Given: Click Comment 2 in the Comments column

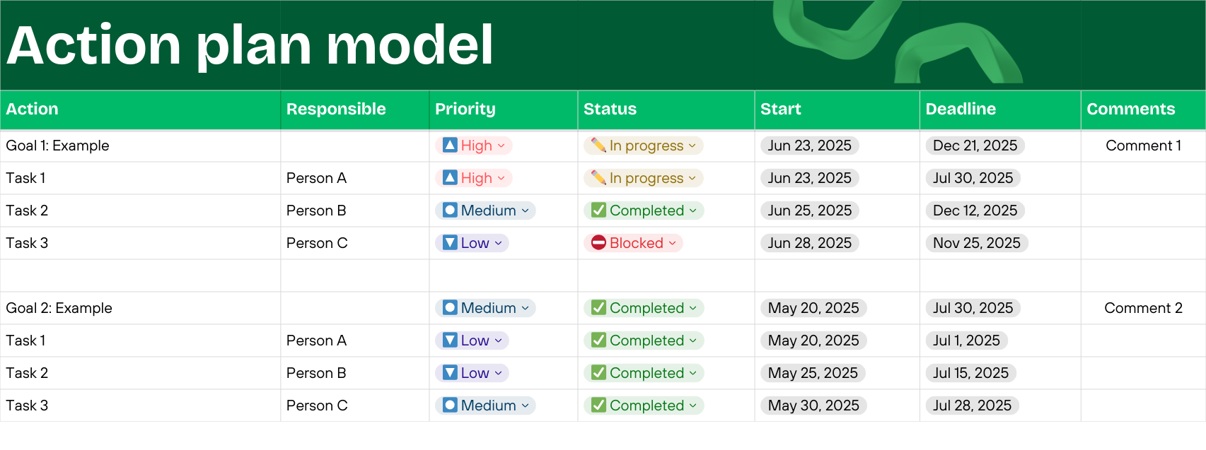Looking at the screenshot, I should pyautogui.click(x=1144, y=308).
